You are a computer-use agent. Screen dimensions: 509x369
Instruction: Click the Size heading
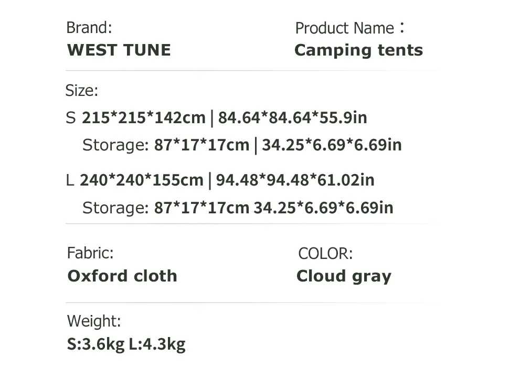pos(81,91)
